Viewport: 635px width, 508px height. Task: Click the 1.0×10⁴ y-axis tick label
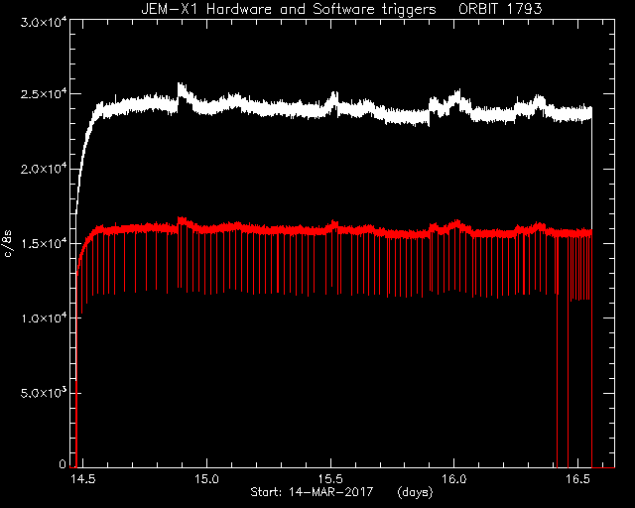44,318
